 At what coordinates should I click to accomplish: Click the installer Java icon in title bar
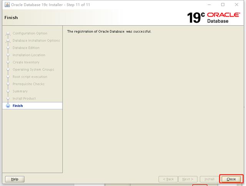pyautogui.click(x=7, y=5)
